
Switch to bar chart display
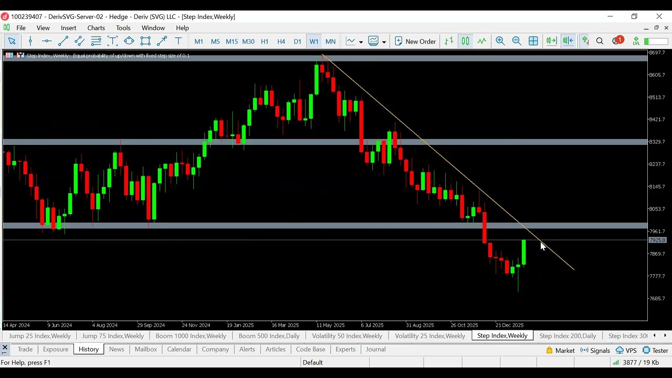(449, 41)
